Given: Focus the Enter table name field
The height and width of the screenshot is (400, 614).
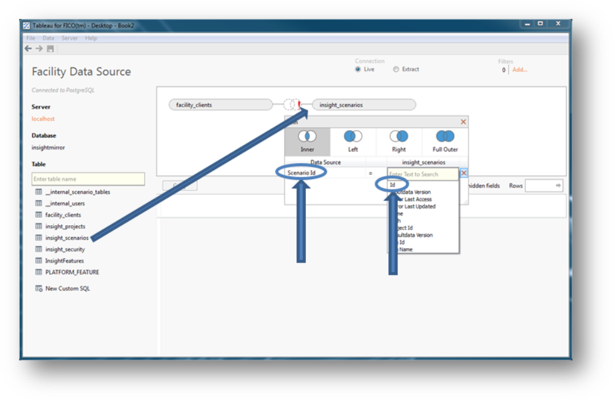Looking at the screenshot, I should pos(88,179).
